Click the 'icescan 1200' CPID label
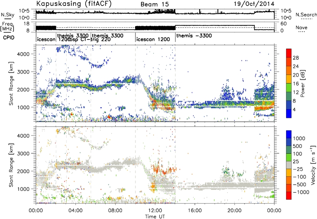317x219 pixels. coord(153,39)
